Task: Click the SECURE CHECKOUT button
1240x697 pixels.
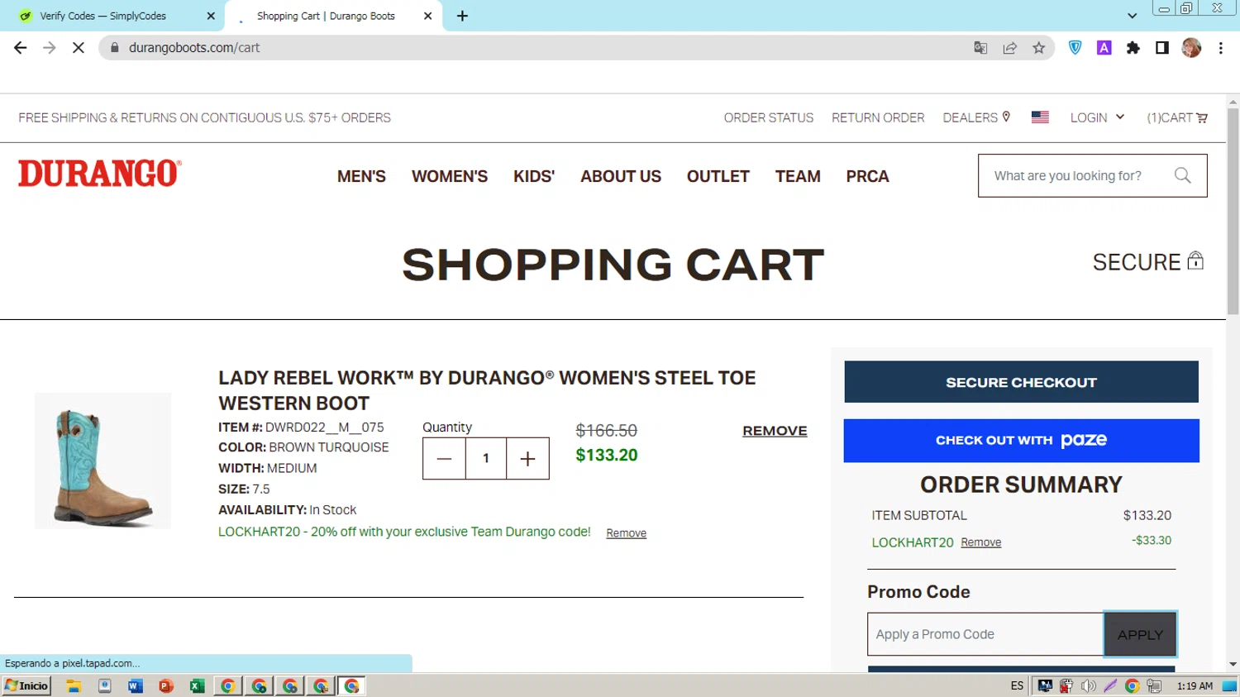Action: pos(1021,382)
